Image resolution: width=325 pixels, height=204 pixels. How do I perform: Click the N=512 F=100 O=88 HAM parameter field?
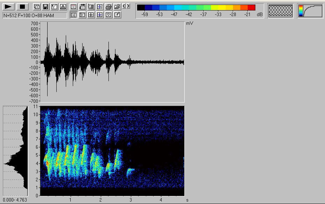tap(35, 15)
